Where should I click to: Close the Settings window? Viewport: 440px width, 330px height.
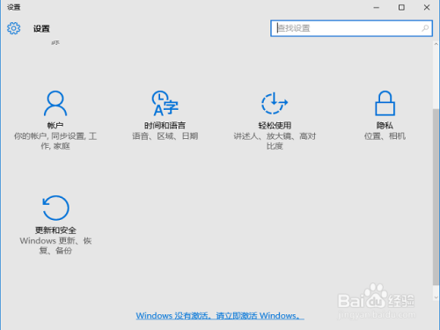(x=427, y=7)
